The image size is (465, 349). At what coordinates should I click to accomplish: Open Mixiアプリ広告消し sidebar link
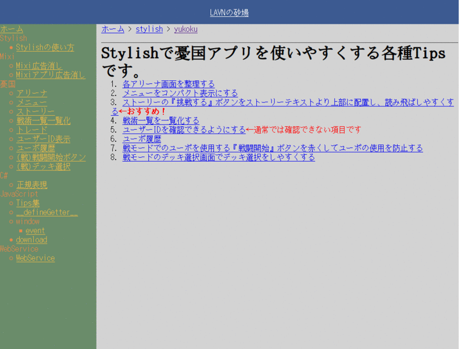coord(51,75)
